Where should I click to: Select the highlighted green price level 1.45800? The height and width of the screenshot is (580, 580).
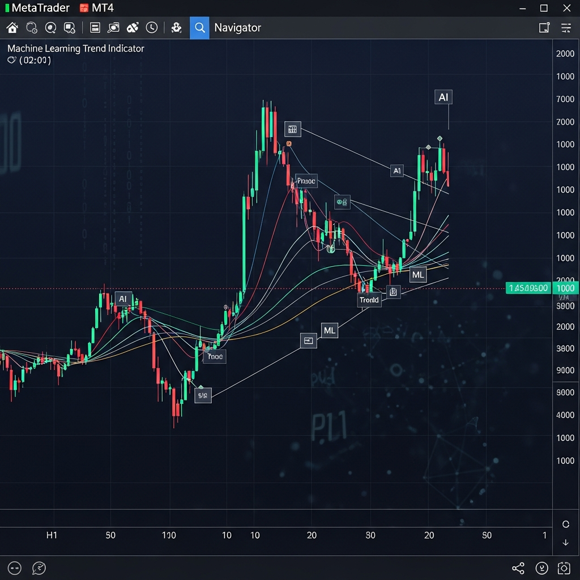tap(528, 288)
